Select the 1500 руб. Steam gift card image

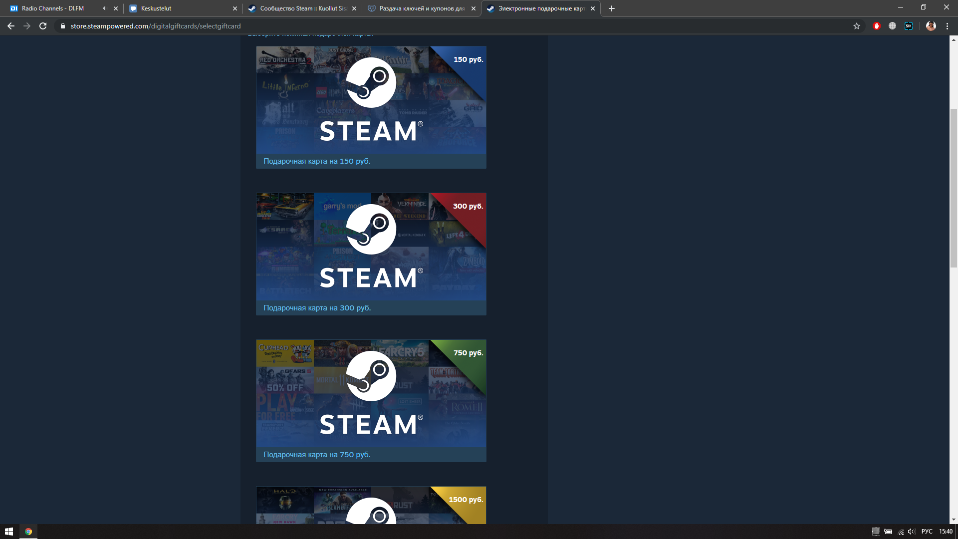point(371,505)
